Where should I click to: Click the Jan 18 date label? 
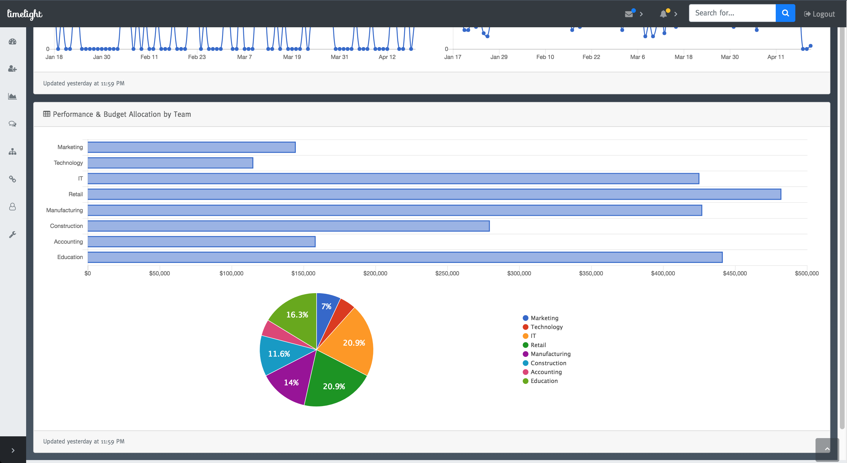(54, 57)
